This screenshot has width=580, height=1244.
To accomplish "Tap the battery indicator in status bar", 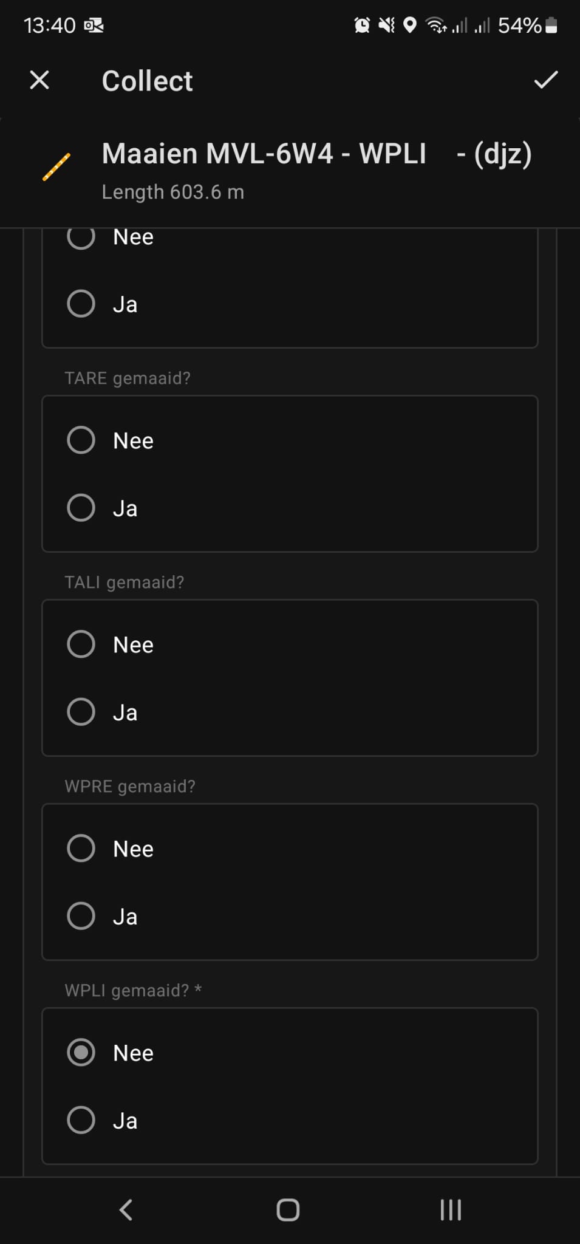I will 551,26.
